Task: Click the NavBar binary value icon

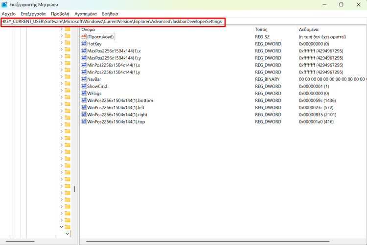Action: tap(84, 79)
